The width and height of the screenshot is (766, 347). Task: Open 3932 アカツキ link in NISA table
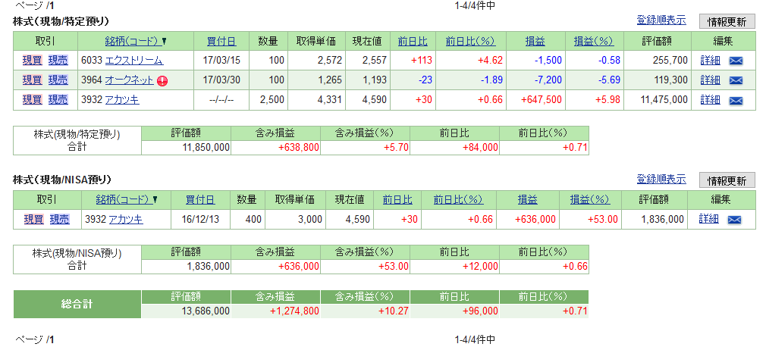126,219
